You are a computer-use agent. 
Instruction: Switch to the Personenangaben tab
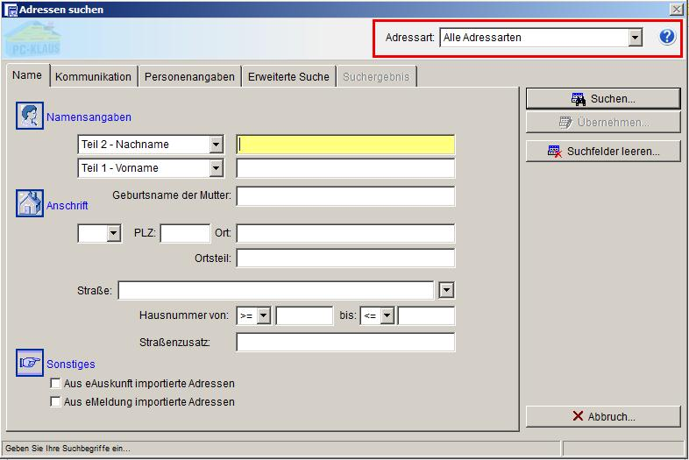(x=189, y=77)
